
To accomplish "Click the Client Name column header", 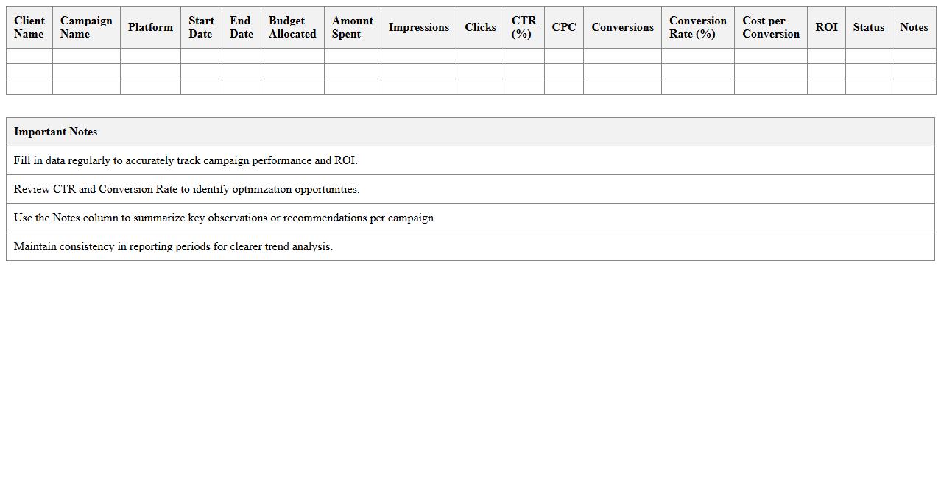I will (29, 27).
